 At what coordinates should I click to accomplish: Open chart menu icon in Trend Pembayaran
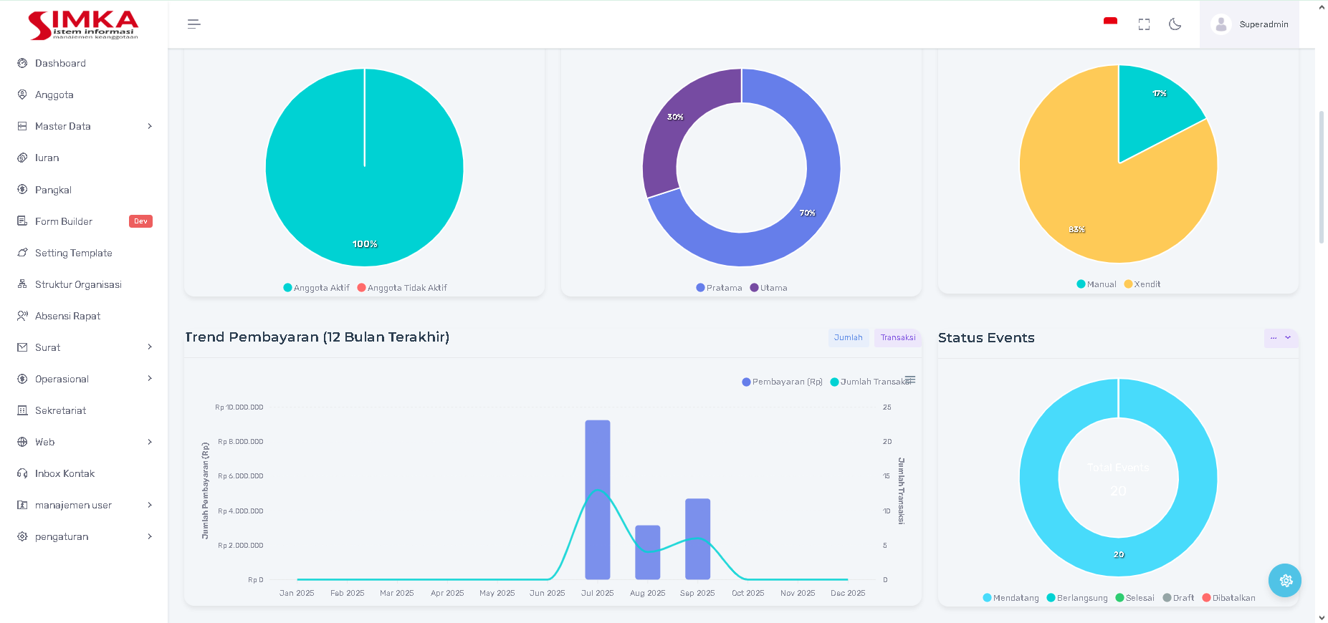(x=910, y=380)
